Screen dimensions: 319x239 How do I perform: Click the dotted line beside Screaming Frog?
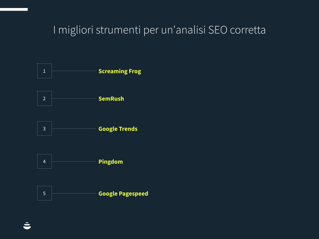74,71
